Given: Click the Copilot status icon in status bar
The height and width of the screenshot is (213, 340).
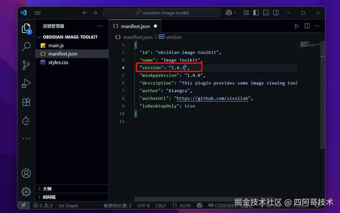Looking at the screenshot, I should point(199,205).
